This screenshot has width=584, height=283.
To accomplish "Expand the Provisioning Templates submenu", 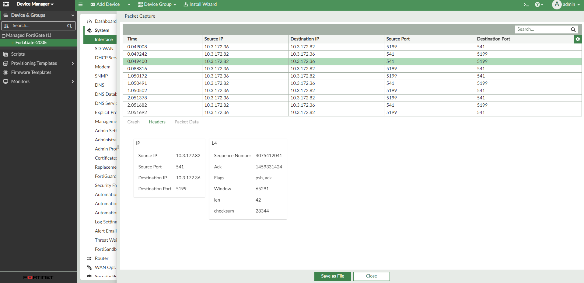I will tap(73, 63).
